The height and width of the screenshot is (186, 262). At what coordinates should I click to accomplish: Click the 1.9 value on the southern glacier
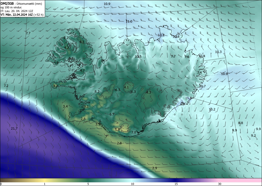117,129
